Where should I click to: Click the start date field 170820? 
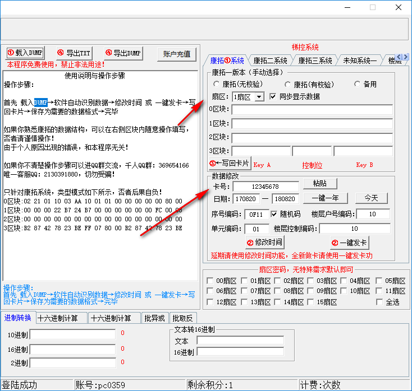tap(246, 199)
